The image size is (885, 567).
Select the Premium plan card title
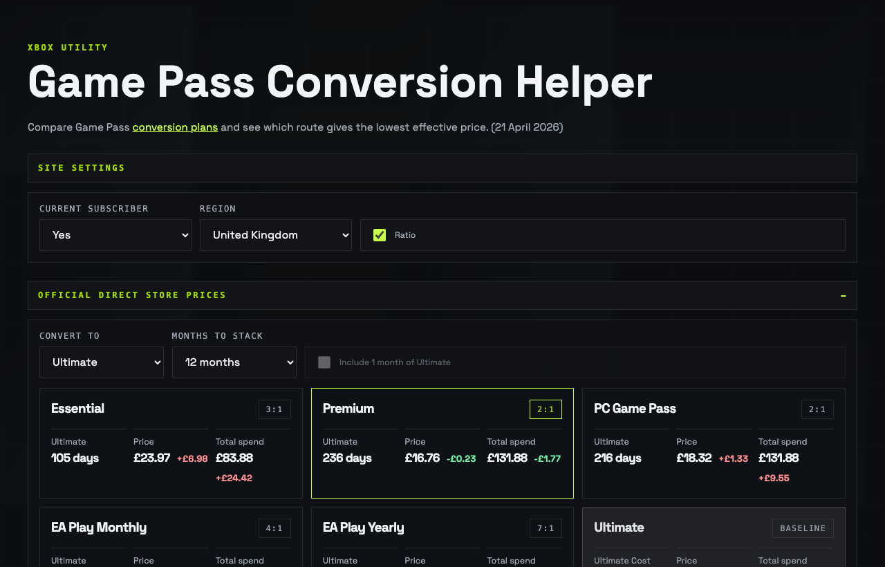[x=348, y=409]
